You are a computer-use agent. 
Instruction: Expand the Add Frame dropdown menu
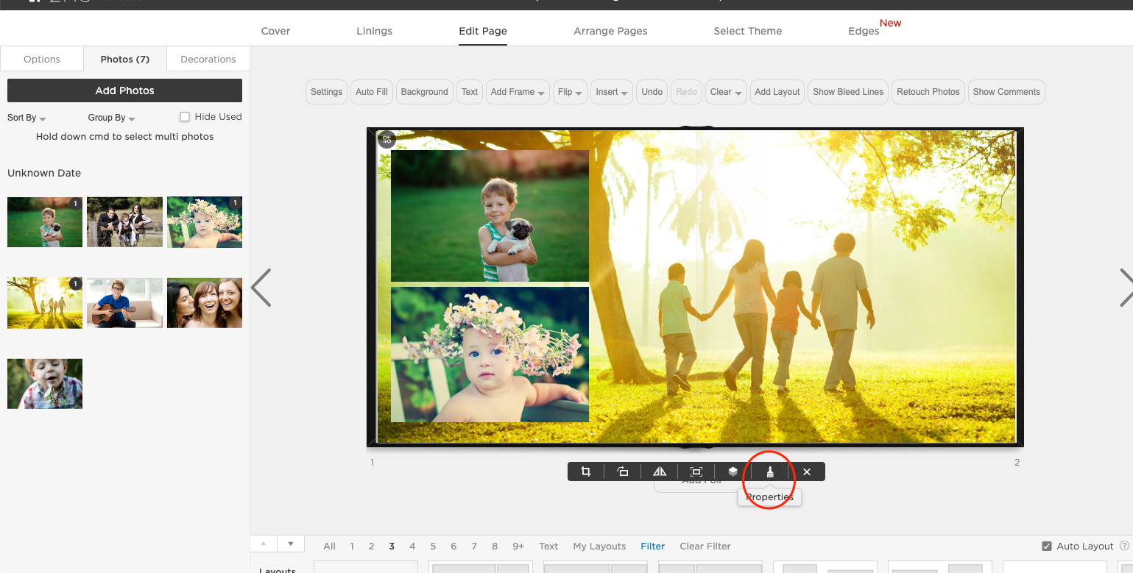point(518,92)
